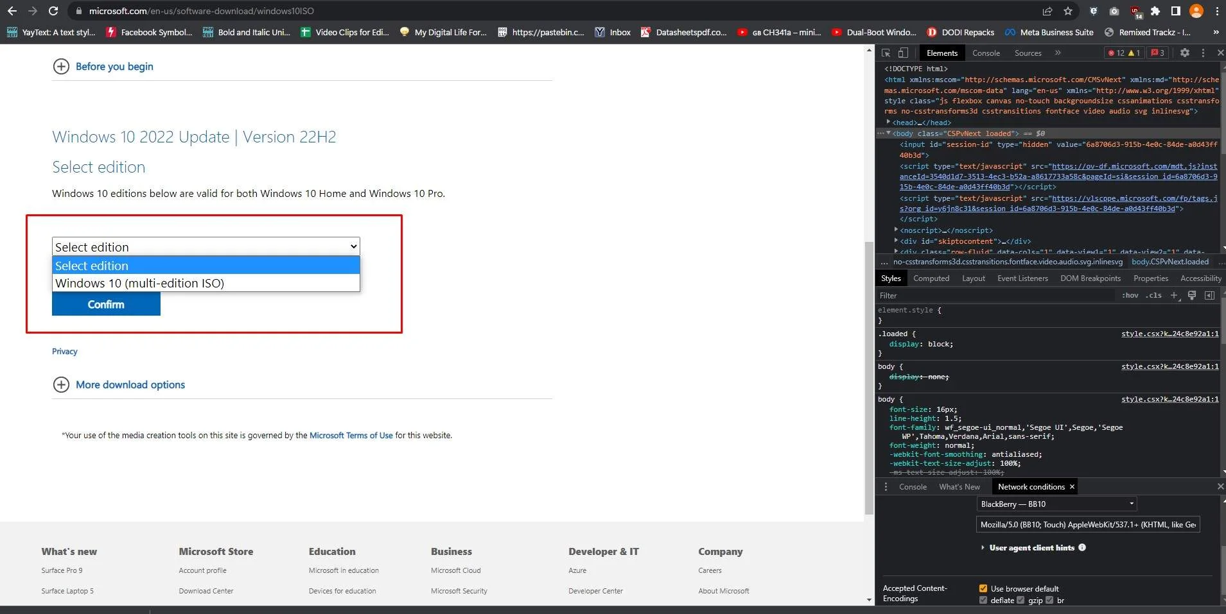Click the page vertical scrollbar thumb
Screen dimensions: 1226x614
tap(869, 378)
